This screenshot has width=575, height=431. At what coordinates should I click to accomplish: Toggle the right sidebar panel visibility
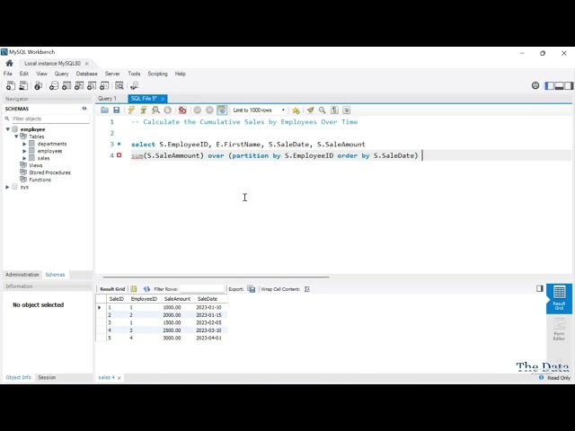click(x=569, y=86)
